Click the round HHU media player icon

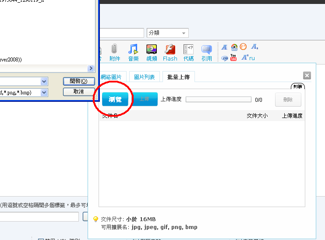pos(234,47)
